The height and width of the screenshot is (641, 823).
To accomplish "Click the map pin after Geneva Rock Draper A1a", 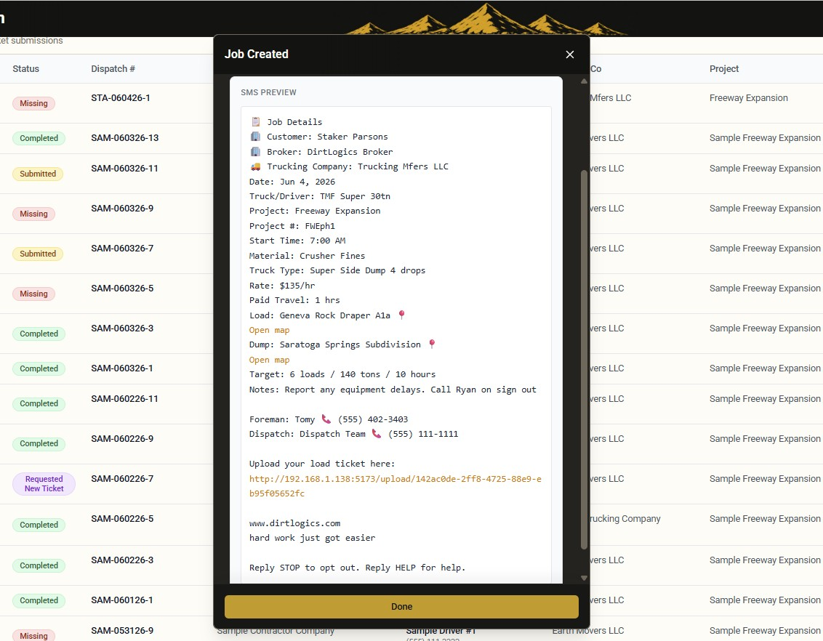I will click(401, 315).
